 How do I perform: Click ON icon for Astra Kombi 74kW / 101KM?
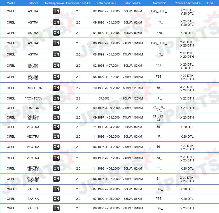(x=56, y=77)
